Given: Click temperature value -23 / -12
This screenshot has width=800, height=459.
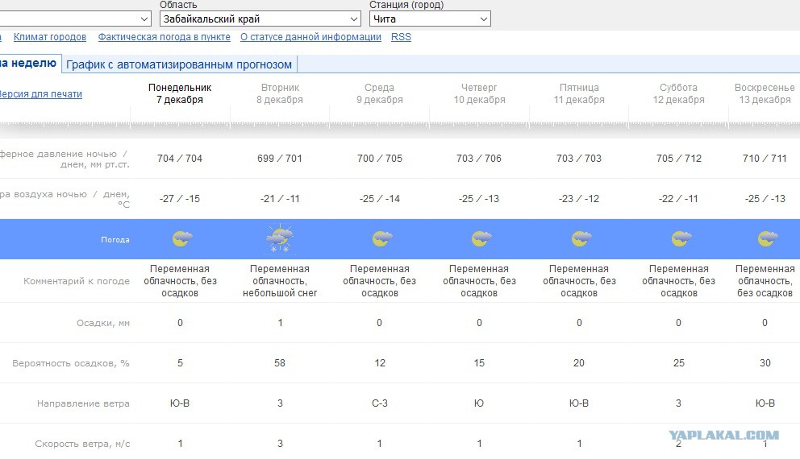Looking at the screenshot, I should [x=579, y=199].
